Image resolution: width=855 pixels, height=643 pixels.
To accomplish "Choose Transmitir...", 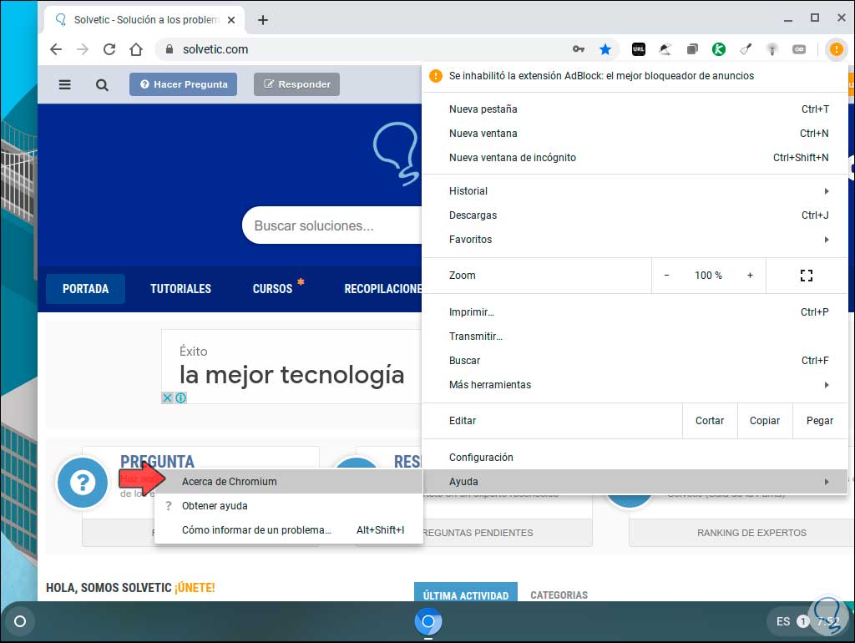I will [635, 336].
